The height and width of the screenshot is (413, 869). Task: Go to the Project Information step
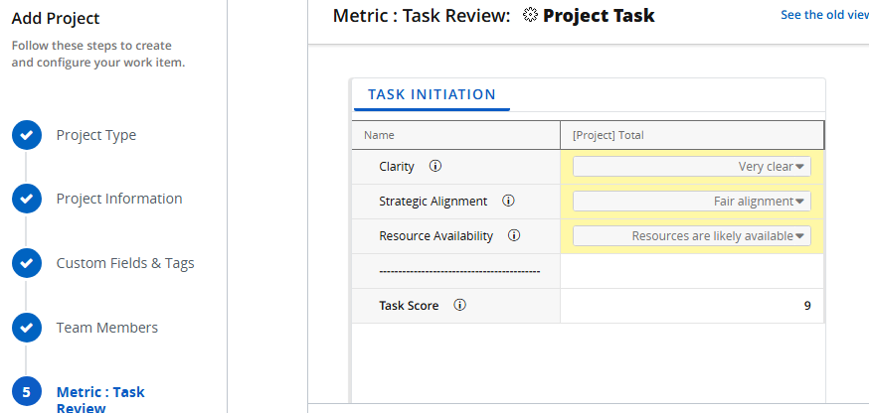coord(119,199)
